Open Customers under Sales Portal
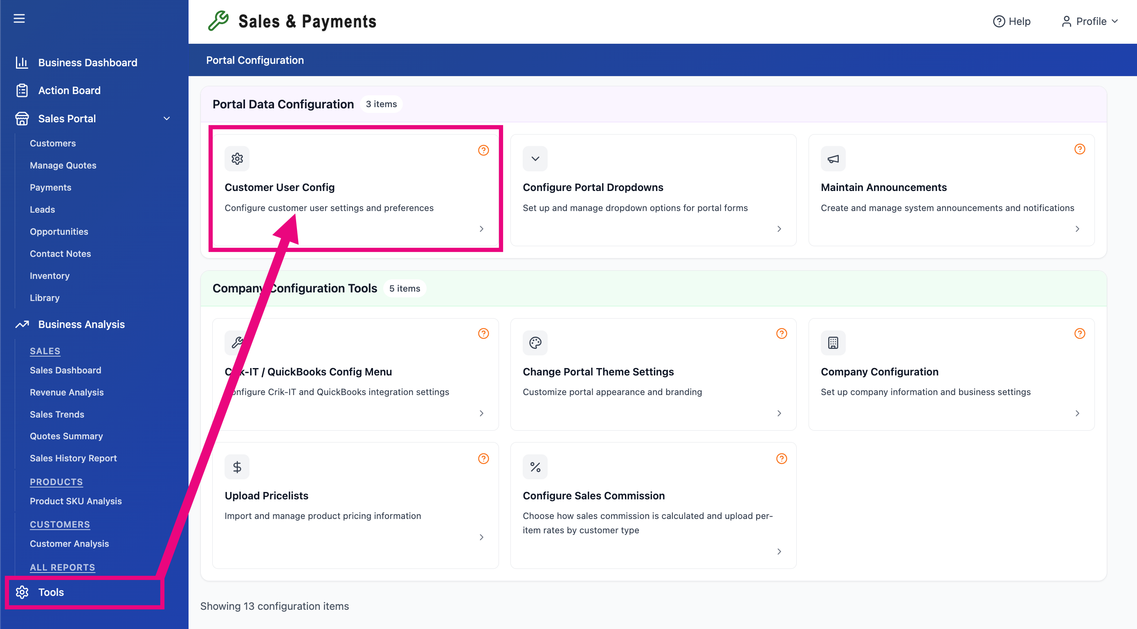 coord(52,143)
